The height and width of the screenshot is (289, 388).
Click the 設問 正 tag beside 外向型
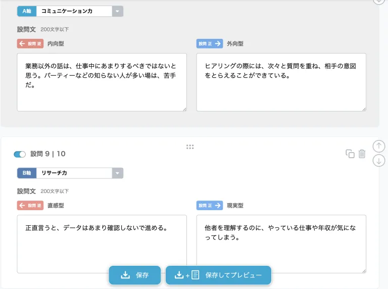[210, 44]
